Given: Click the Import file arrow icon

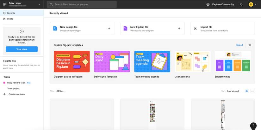Looking at the screenshot, I should [x=196, y=28].
